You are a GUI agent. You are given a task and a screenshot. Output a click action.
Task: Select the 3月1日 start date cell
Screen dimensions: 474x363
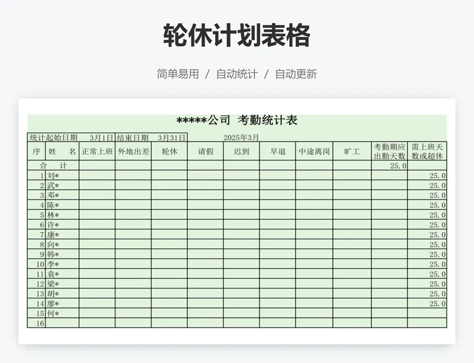[x=101, y=138]
